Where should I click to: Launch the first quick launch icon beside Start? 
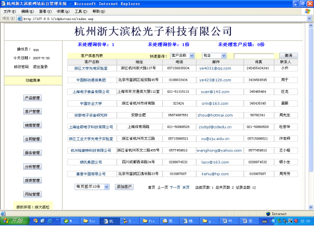point(36,221)
